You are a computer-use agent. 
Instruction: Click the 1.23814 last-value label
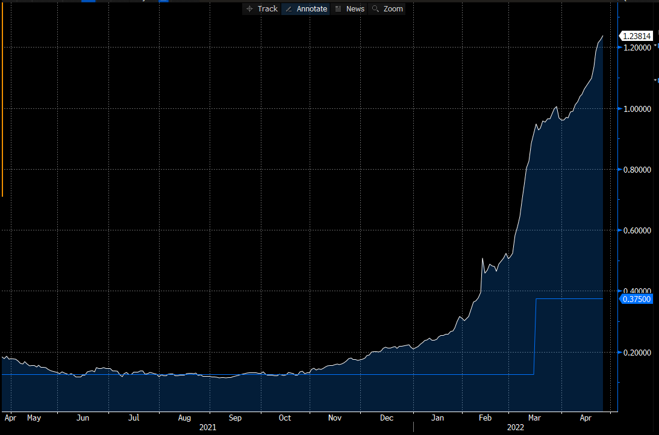click(637, 36)
